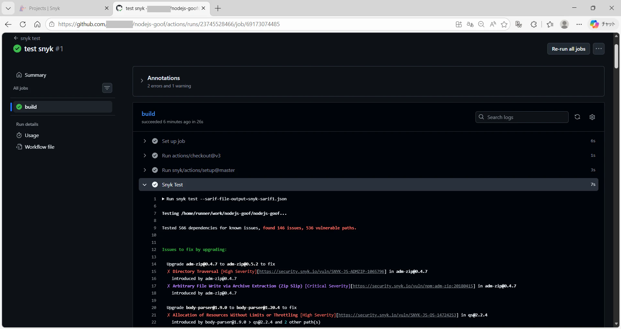This screenshot has height=329, width=621.
Task: Close the test snyk GitHub tab
Action: tap(203, 8)
